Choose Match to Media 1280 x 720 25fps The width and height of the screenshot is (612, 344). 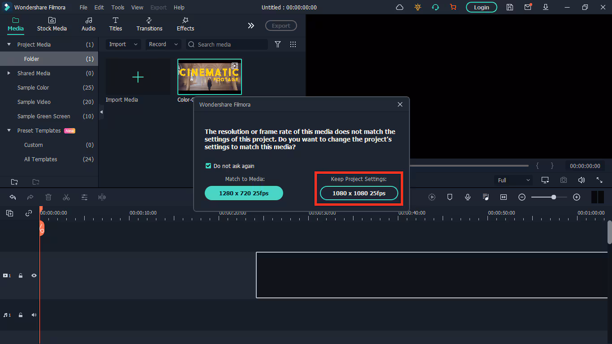(x=244, y=193)
